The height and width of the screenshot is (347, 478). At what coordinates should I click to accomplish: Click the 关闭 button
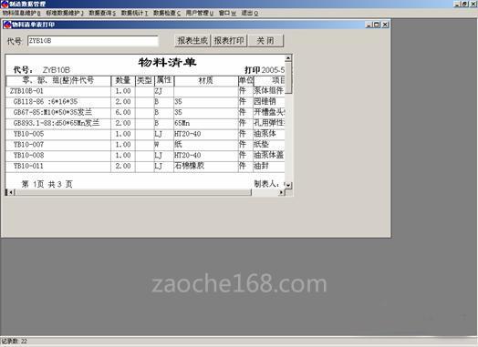tap(265, 41)
